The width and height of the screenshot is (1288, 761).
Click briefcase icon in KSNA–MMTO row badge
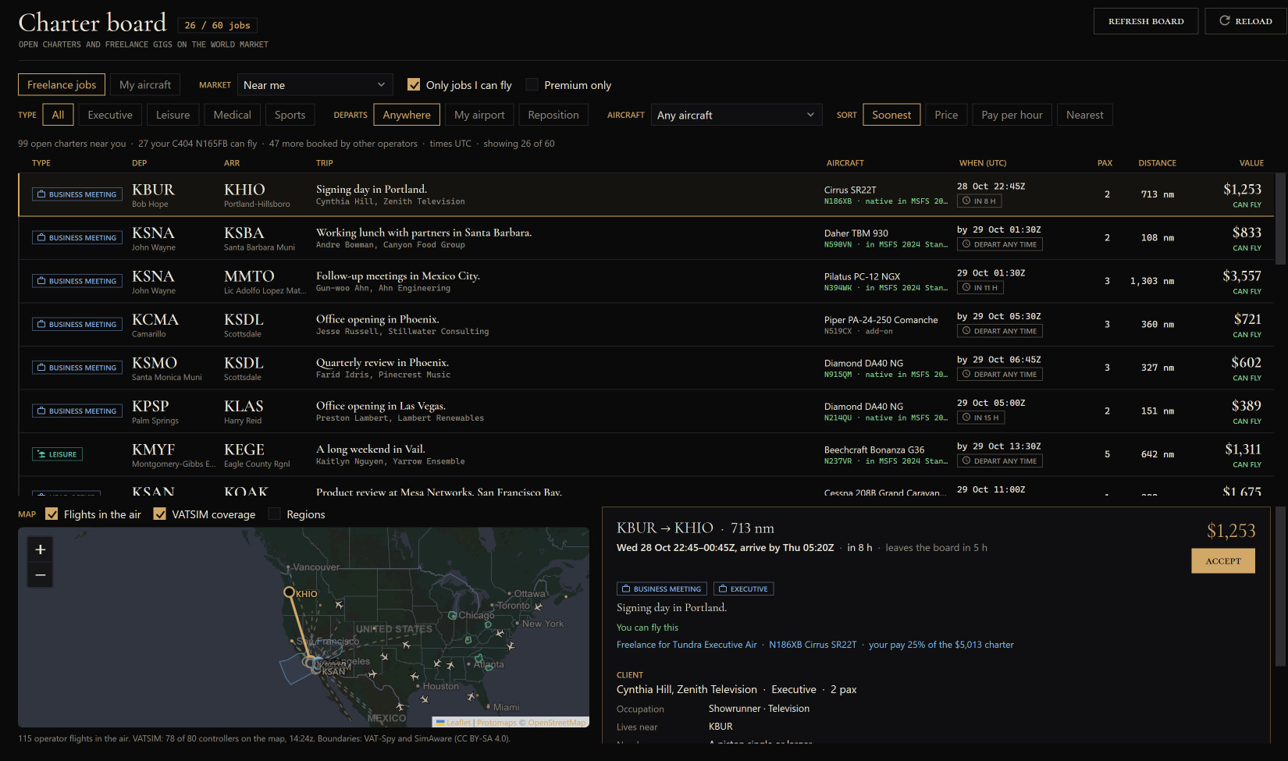[41, 281]
